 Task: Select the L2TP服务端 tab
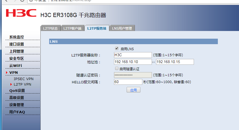[97, 28]
